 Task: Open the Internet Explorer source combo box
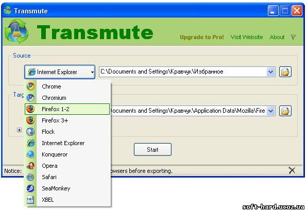point(60,72)
